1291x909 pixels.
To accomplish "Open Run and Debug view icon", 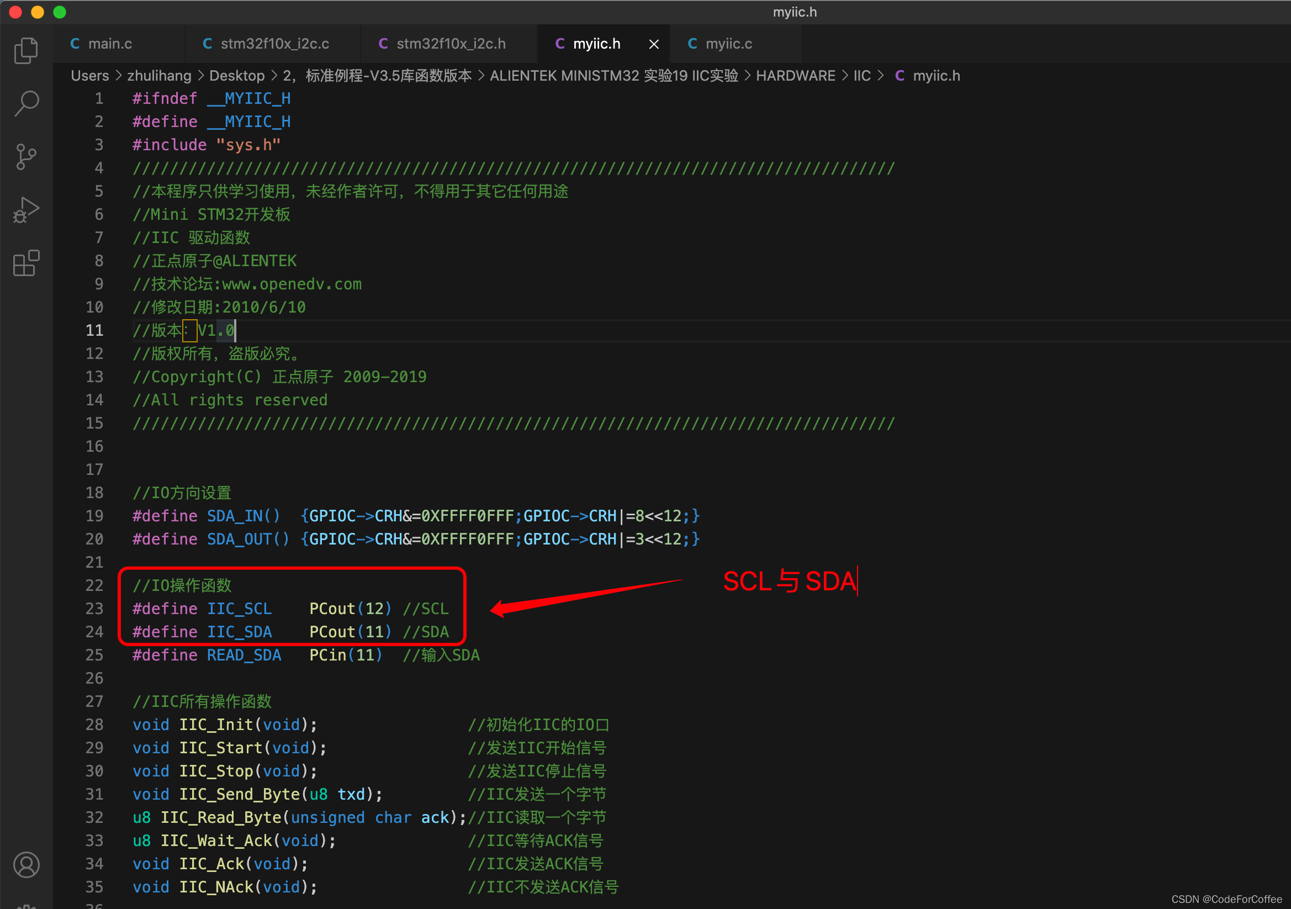I will point(26,210).
